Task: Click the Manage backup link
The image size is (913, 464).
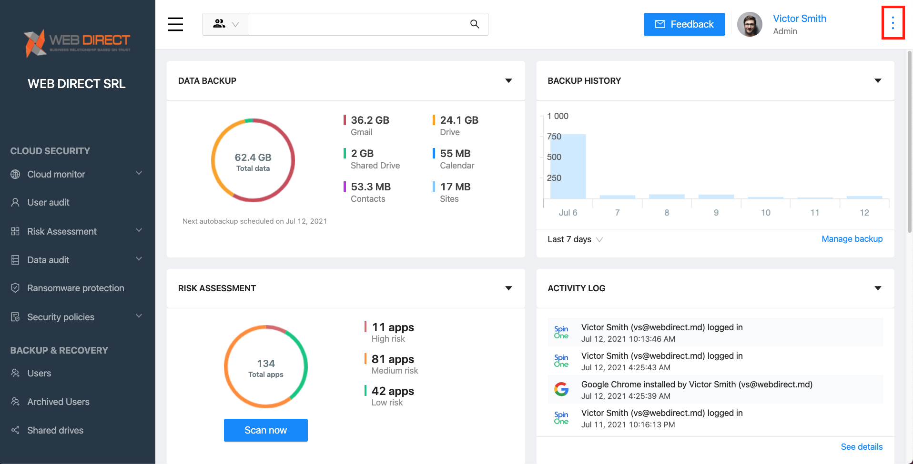Action: (852, 239)
